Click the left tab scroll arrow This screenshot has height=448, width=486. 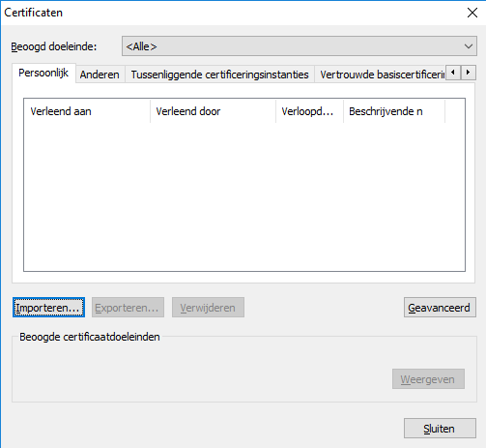(x=453, y=73)
